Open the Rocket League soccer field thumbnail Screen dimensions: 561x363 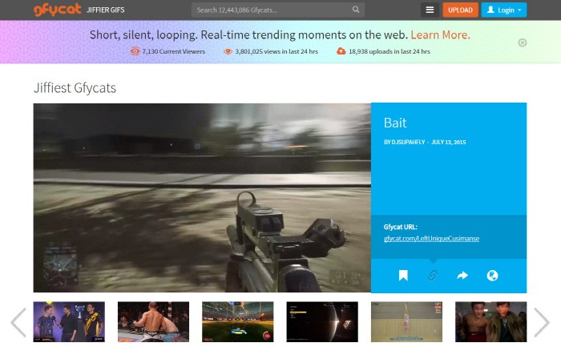[x=238, y=322]
